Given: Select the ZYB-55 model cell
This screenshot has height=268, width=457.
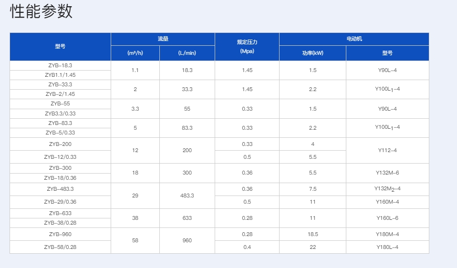Looking at the screenshot, I should point(60,103).
